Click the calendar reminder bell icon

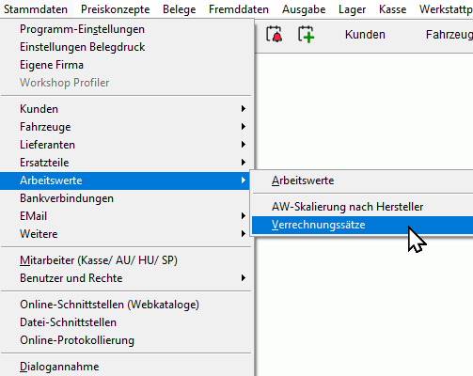pyautogui.click(x=275, y=34)
